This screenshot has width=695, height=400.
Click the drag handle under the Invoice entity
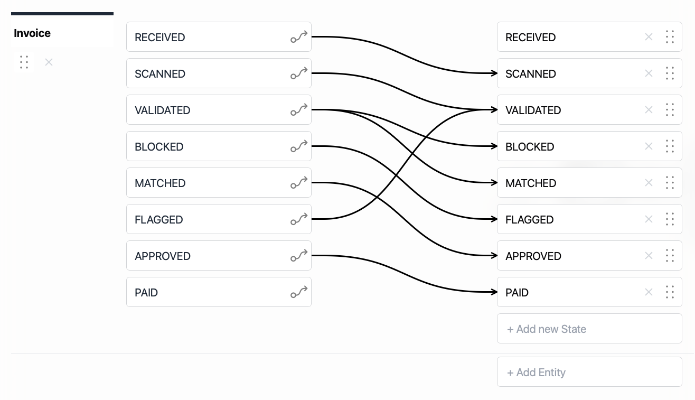[x=24, y=62]
